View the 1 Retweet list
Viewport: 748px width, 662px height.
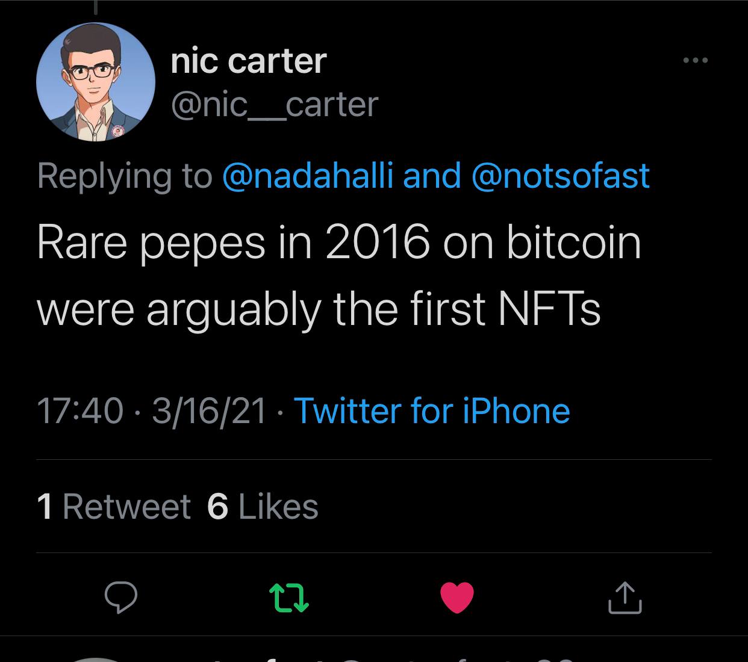click(x=114, y=506)
